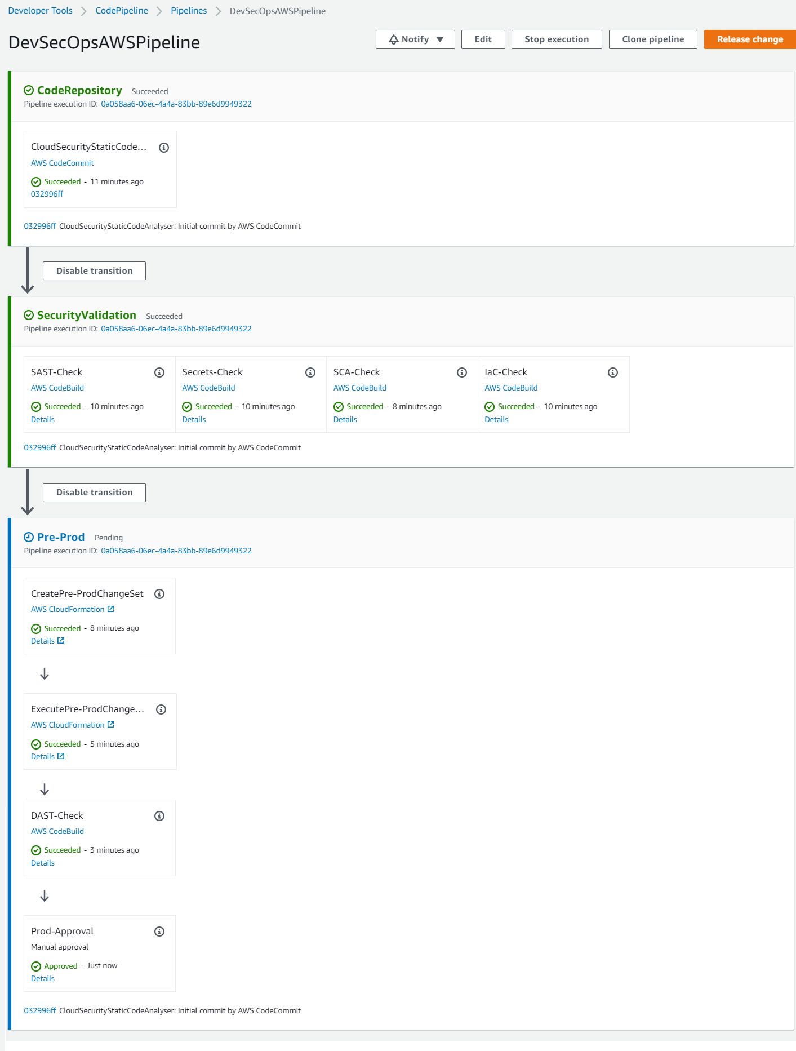Disable transition between CodeRepository and SecurityValidation
Screen dimensions: 796x1051
coord(94,270)
